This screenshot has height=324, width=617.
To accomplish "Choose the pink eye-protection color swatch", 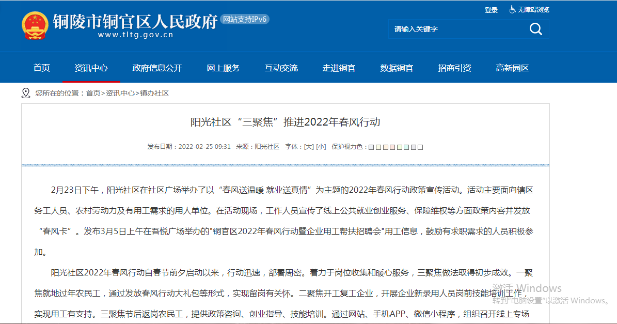I will [x=392, y=147].
